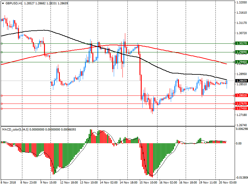Image resolution: width=248 pixels, height=186 pixels.
Task: Click the 8 Nov 23:00 time axis label
Action: pyautogui.click(x=29, y=183)
